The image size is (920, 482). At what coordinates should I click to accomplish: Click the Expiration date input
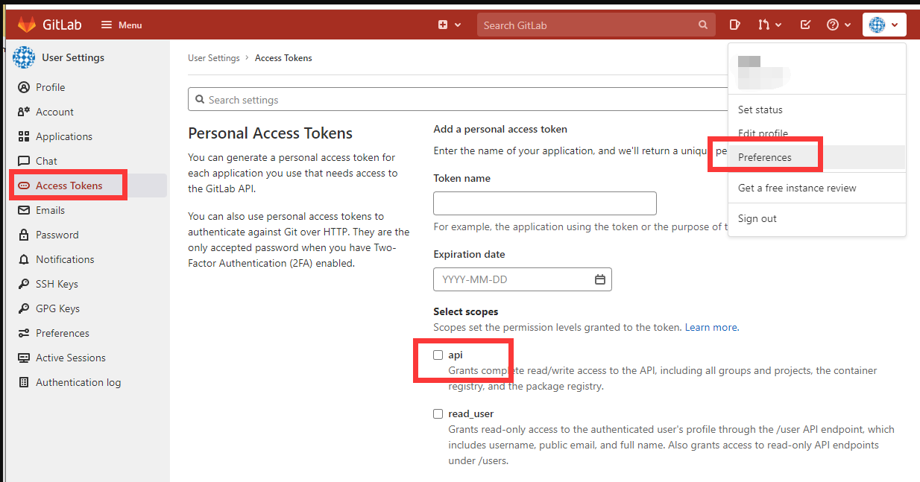click(x=523, y=279)
